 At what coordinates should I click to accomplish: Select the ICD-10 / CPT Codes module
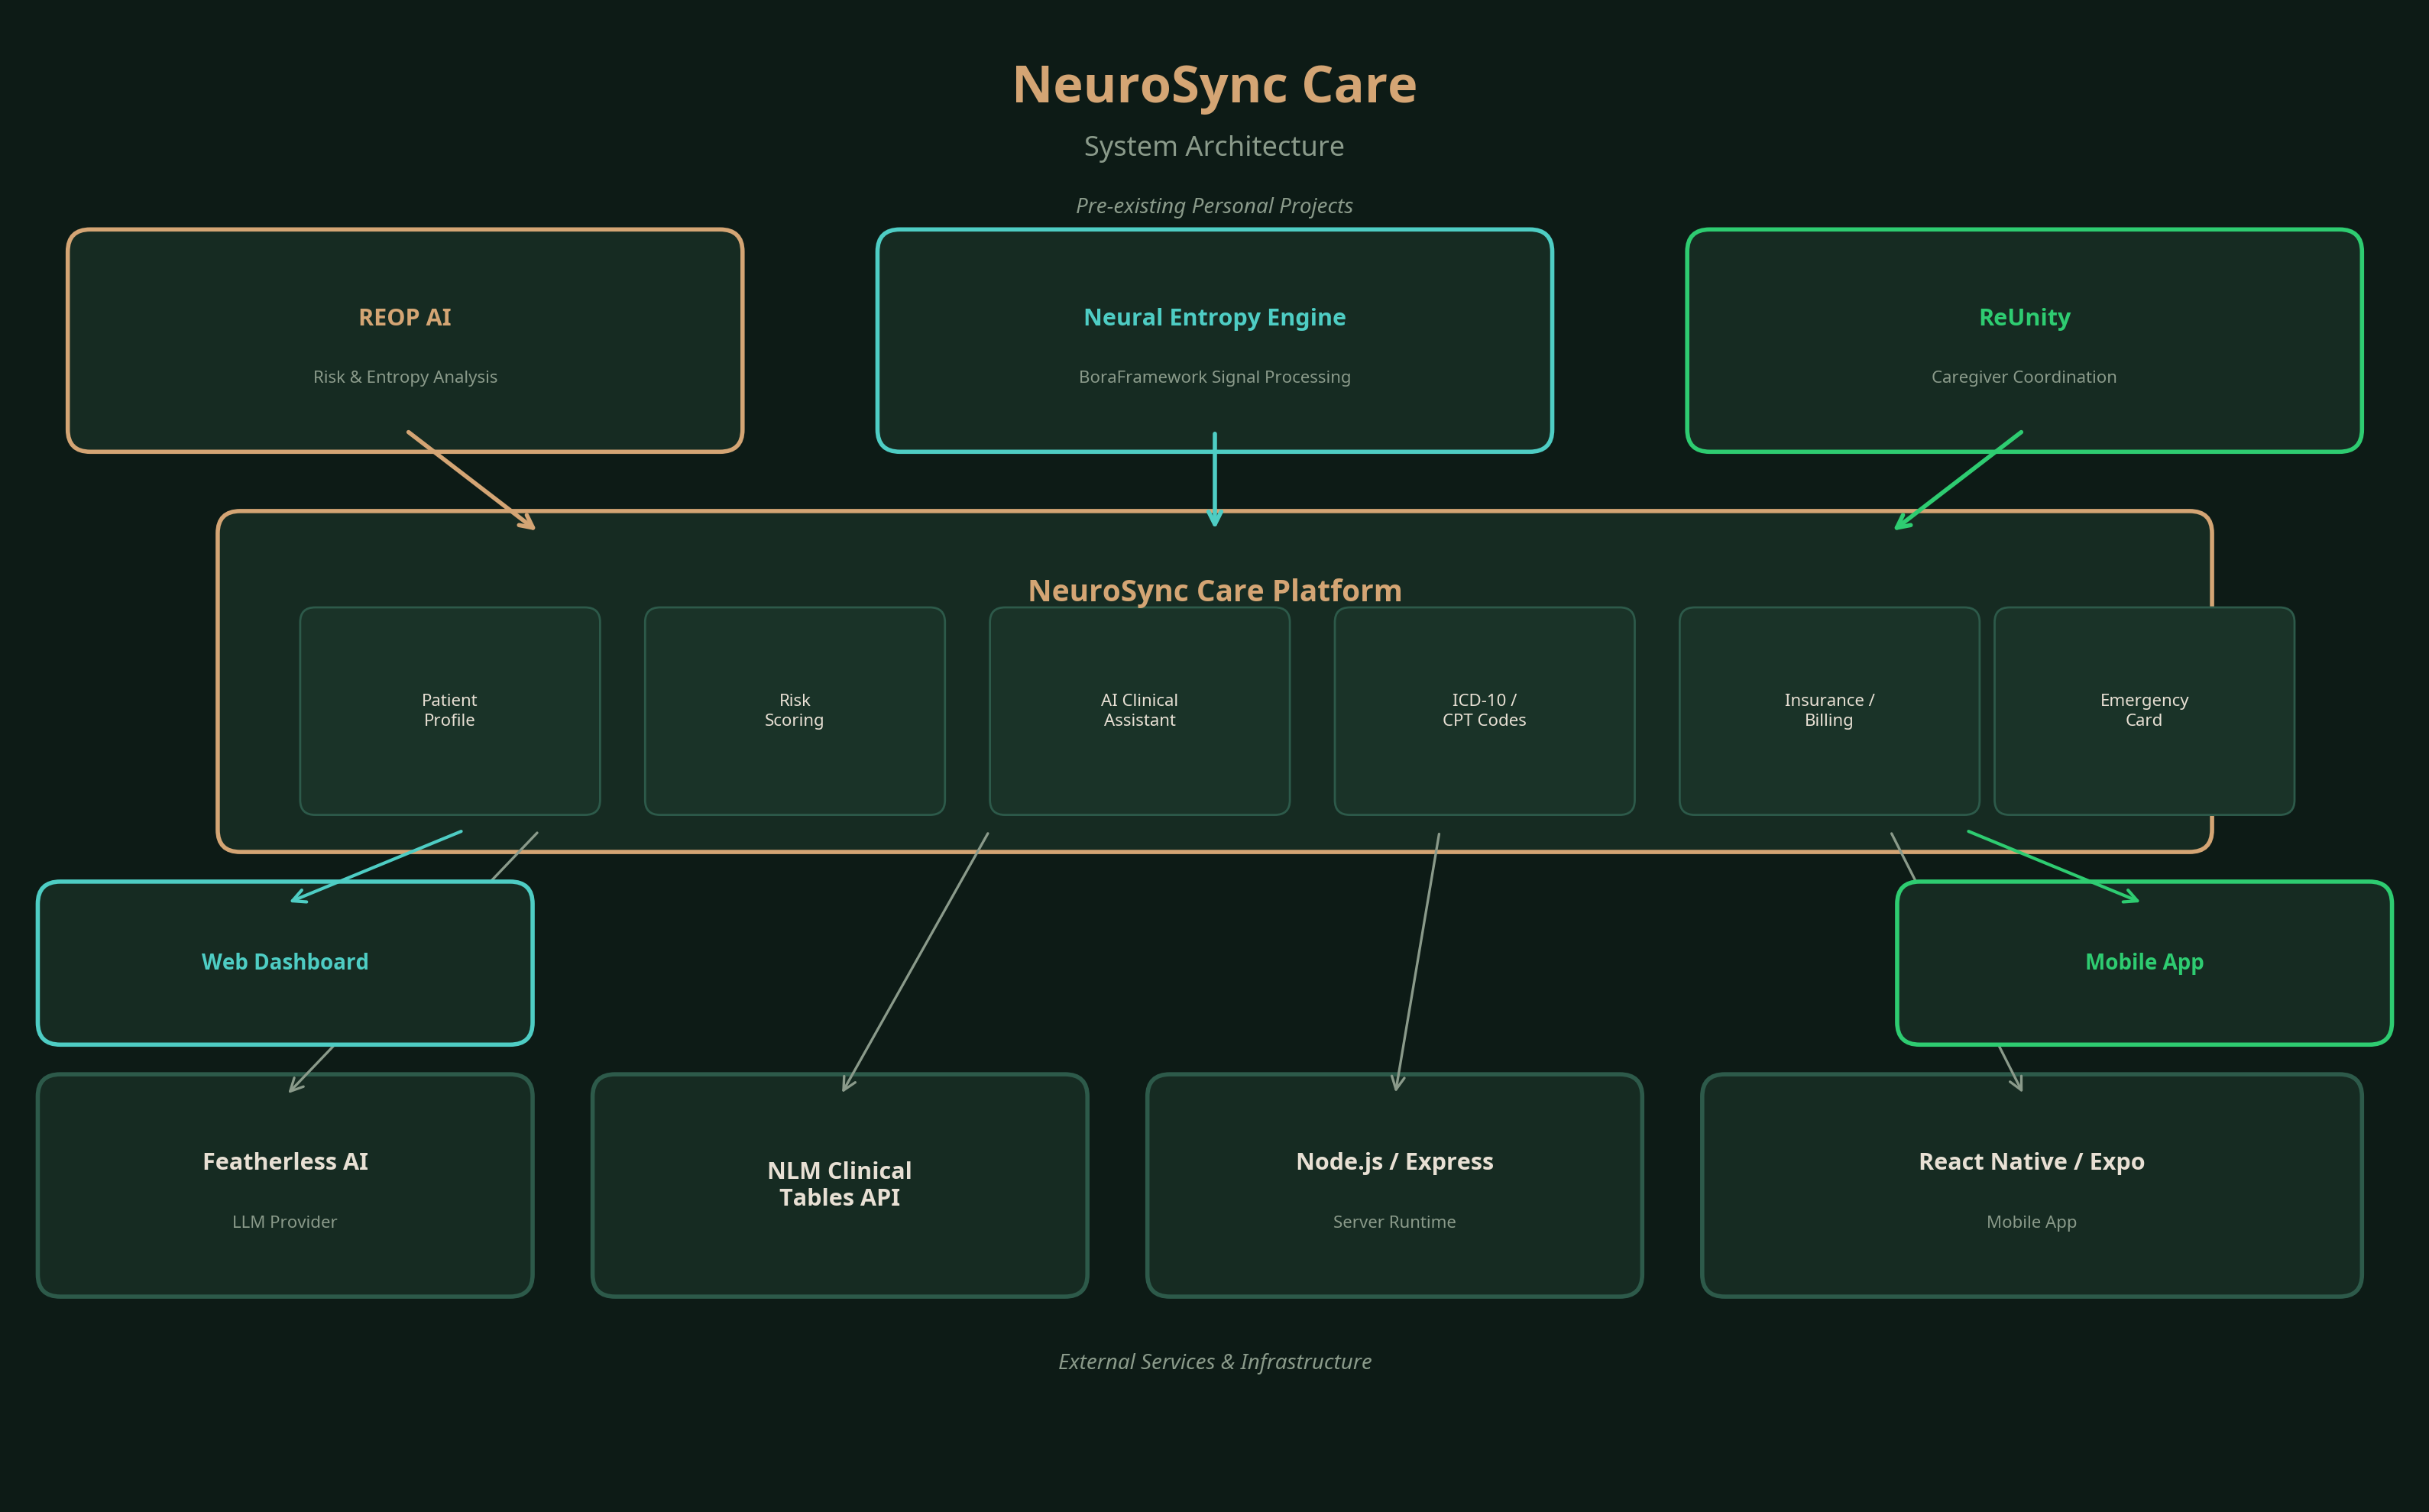pyautogui.click(x=1484, y=710)
